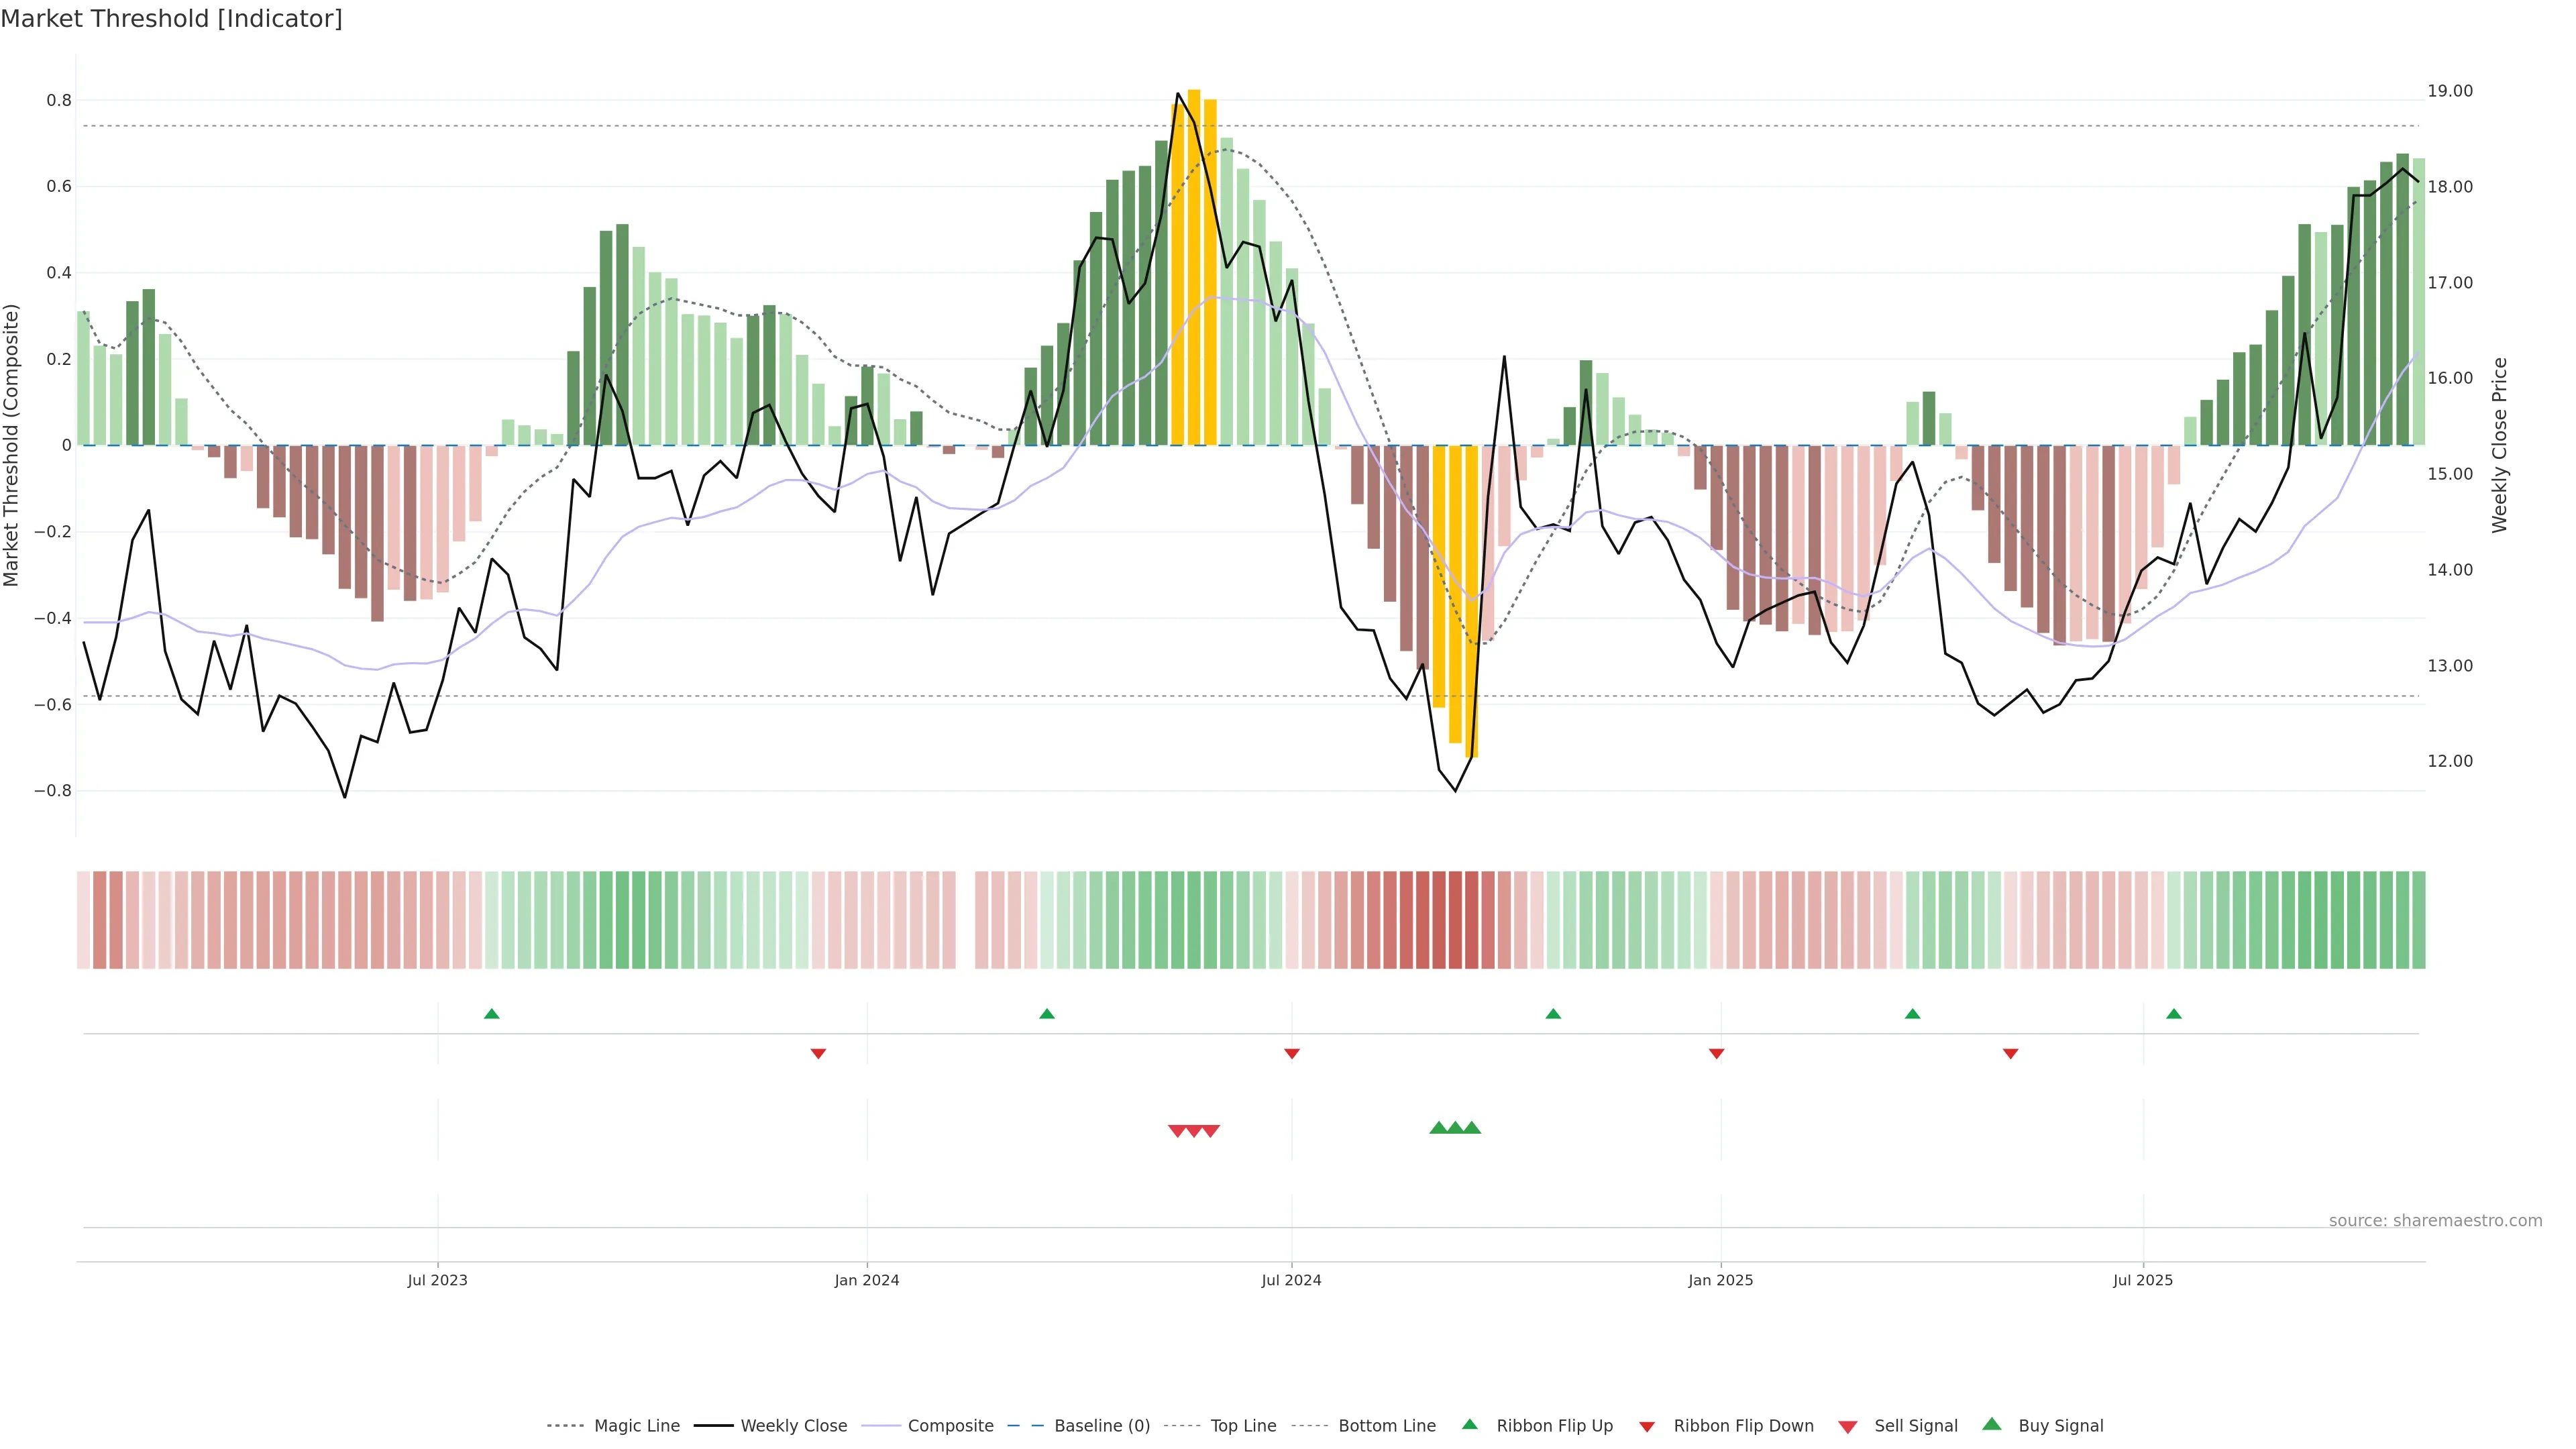Screen dimensions: 2576x1449
Task: Click the Ribbon Flip Up marker in early 2024
Action: click(1047, 1014)
